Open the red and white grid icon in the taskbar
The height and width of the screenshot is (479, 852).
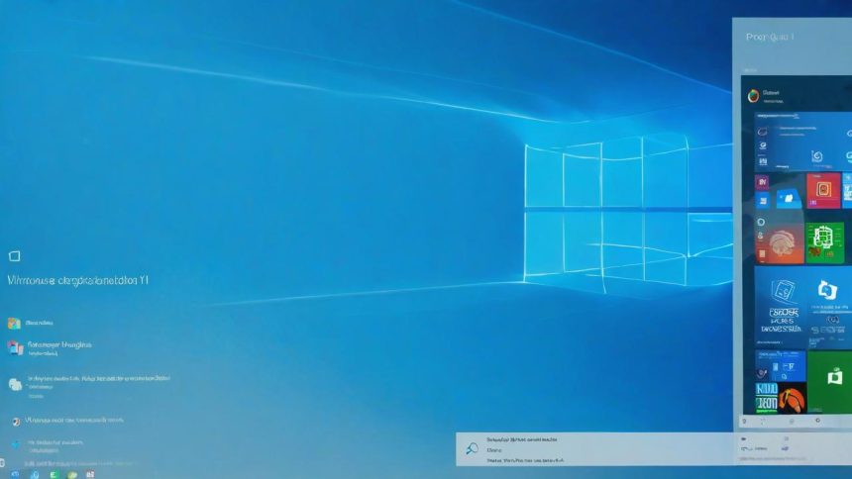tap(90, 475)
